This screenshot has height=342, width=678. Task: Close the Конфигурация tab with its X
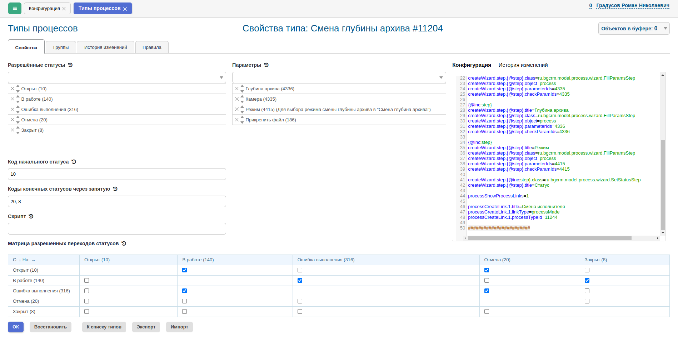[x=64, y=9]
